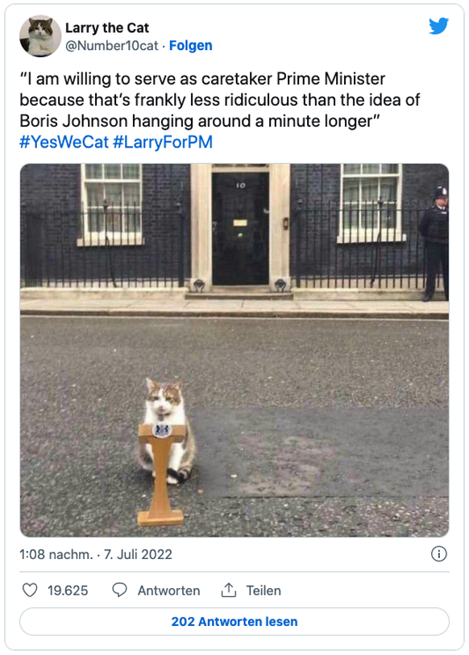
Task: Click the black Number 10 door in photo
Action: [240, 229]
